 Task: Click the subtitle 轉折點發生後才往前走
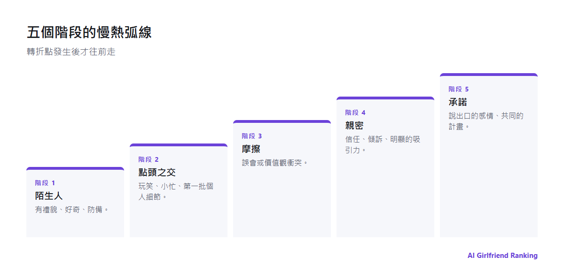click(x=71, y=52)
